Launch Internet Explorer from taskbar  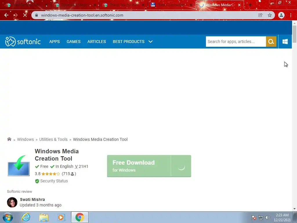tap(26, 217)
